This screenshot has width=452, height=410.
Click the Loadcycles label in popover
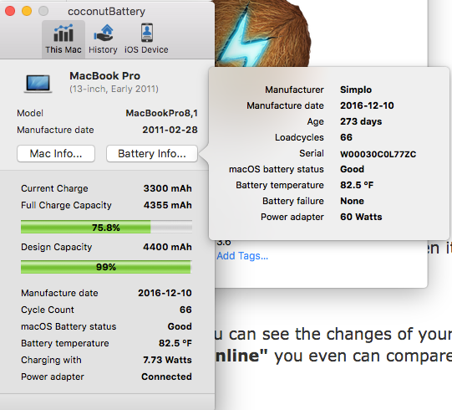299,137
